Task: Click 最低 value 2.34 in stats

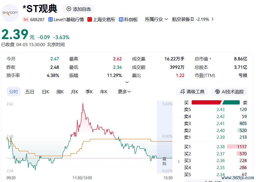Action: 117,67
